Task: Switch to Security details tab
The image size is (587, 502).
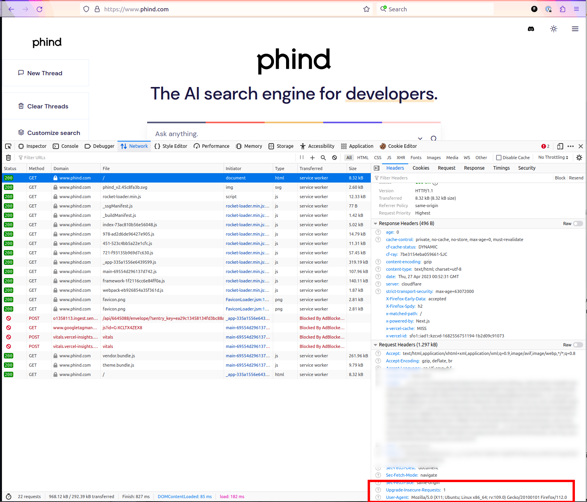Action: (527, 168)
